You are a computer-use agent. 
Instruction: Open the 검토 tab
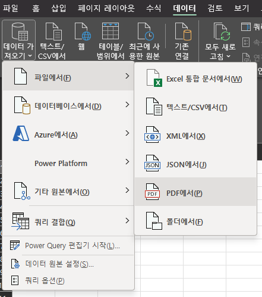click(x=215, y=8)
